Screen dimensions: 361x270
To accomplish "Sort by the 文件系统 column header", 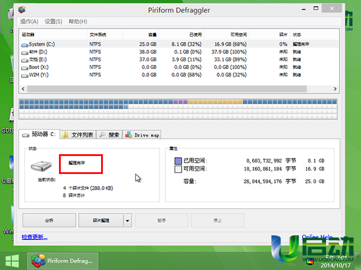I will point(105,35).
